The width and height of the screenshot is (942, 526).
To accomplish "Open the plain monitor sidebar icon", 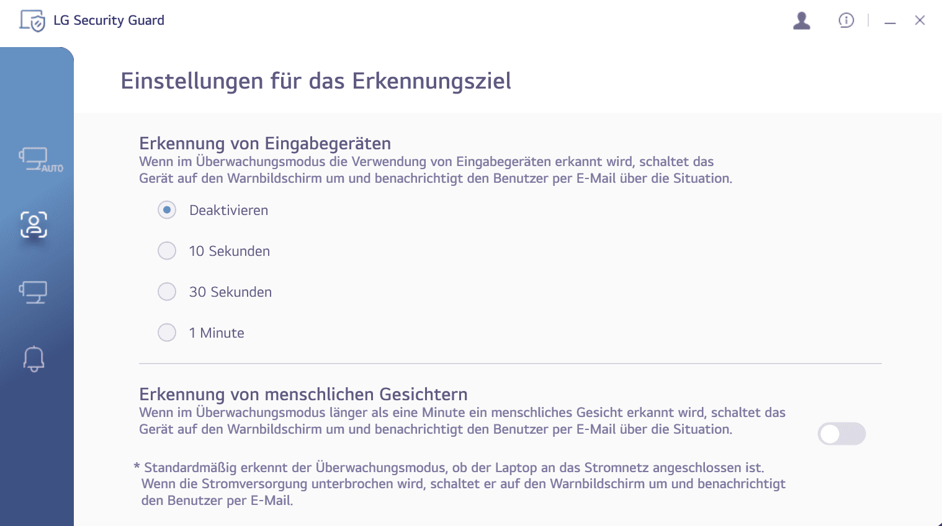I will 34,292.
